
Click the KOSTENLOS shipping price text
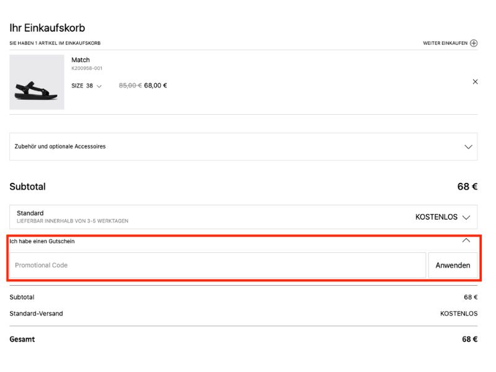pos(436,218)
